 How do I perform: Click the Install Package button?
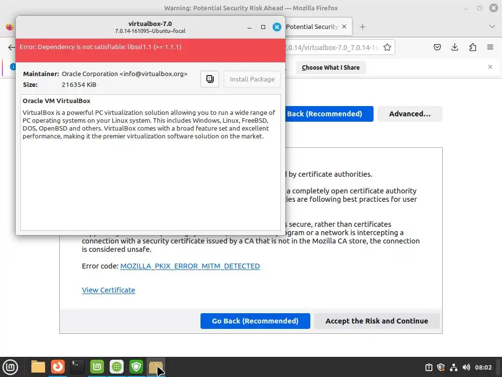(x=252, y=79)
